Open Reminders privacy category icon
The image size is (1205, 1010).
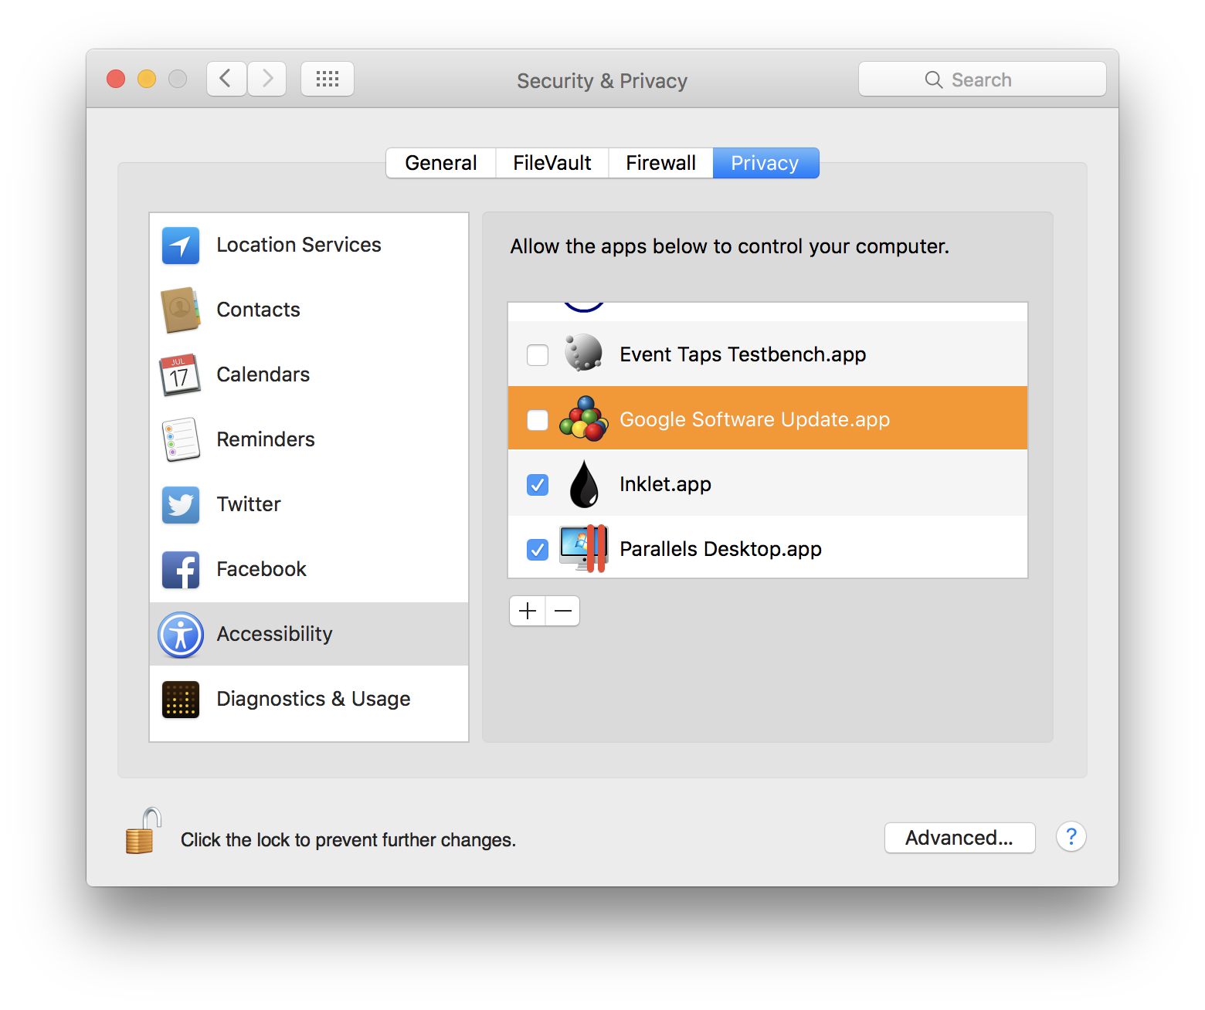tap(181, 440)
